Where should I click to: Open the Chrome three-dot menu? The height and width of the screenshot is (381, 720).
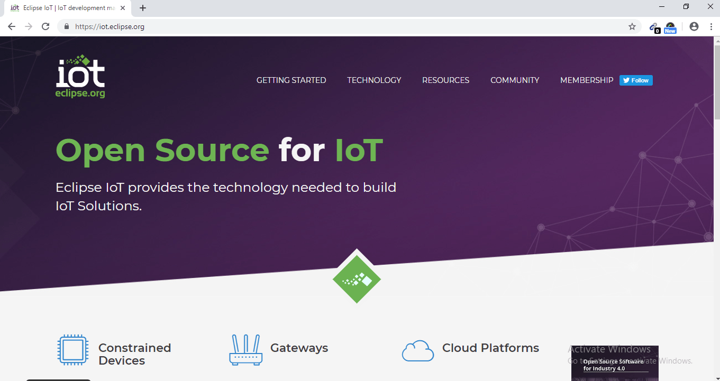pyautogui.click(x=712, y=26)
